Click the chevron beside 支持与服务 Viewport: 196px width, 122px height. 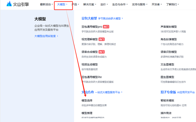pyautogui.click(x=147, y=4)
